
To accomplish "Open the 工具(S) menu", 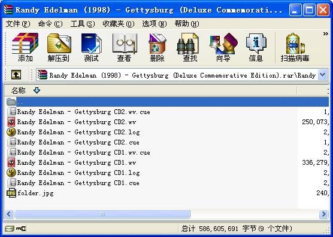I will (83, 24).
